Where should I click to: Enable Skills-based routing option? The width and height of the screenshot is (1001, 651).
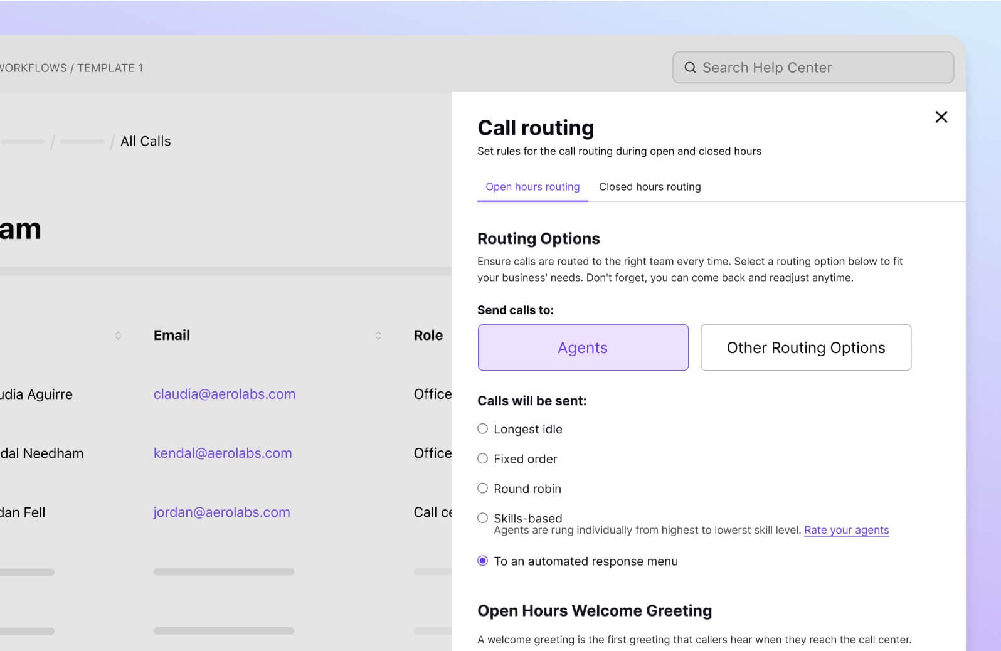tap(482, 518)
